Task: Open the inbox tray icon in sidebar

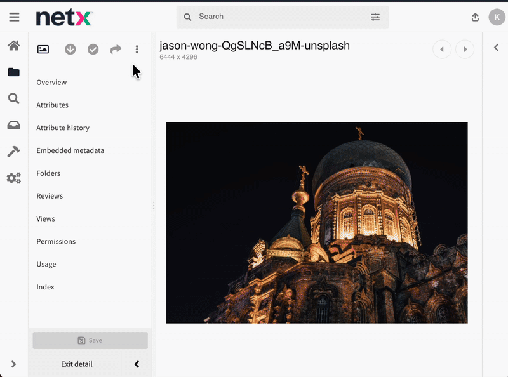Action: tap(13, 125)
